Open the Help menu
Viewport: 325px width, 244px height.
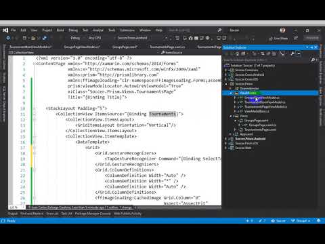coord(159,30)
